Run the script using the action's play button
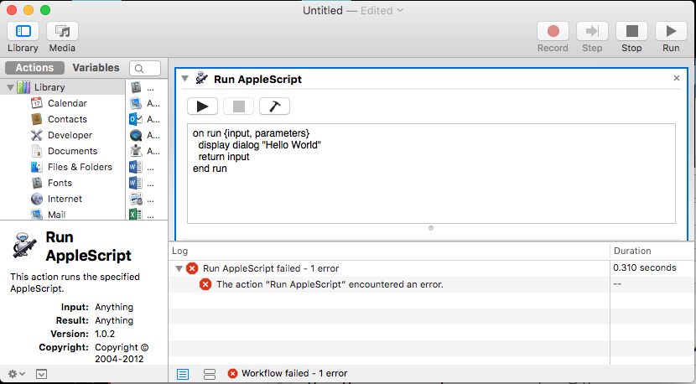This screenshot has width=696, height=384. 202,106
